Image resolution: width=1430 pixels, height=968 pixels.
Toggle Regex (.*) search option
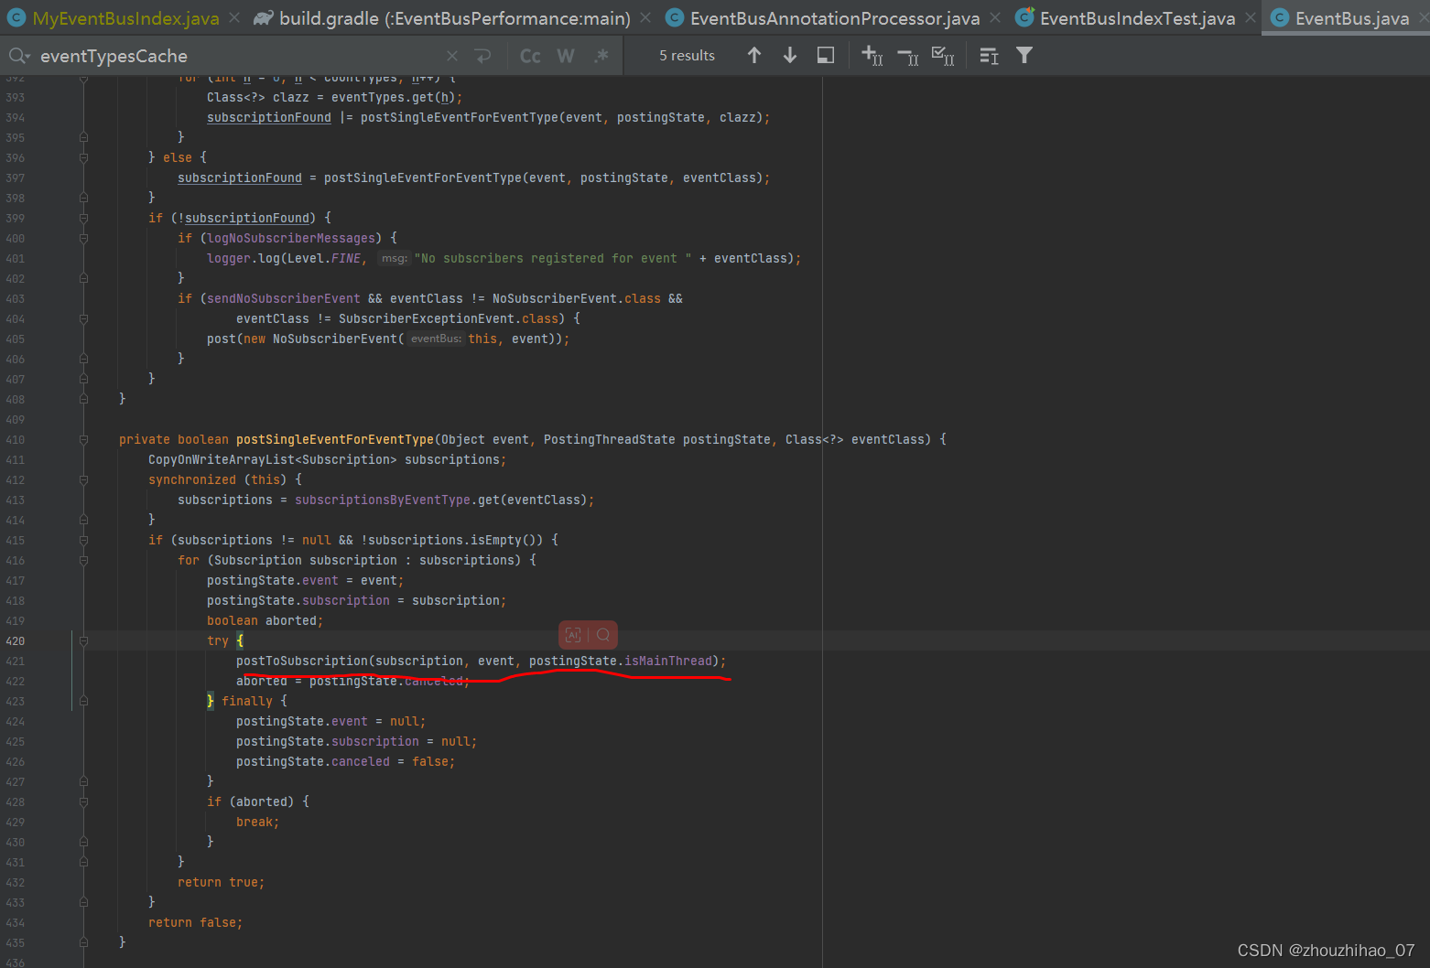point(601,56)
